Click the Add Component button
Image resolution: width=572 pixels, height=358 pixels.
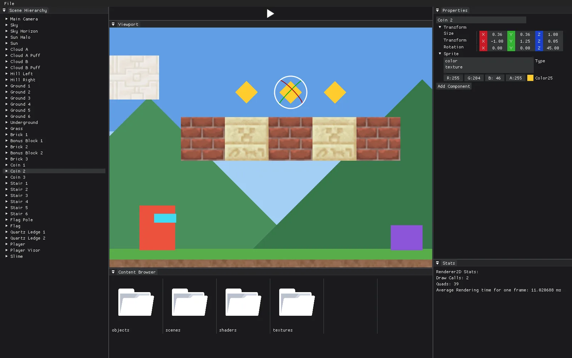[454, 86]
